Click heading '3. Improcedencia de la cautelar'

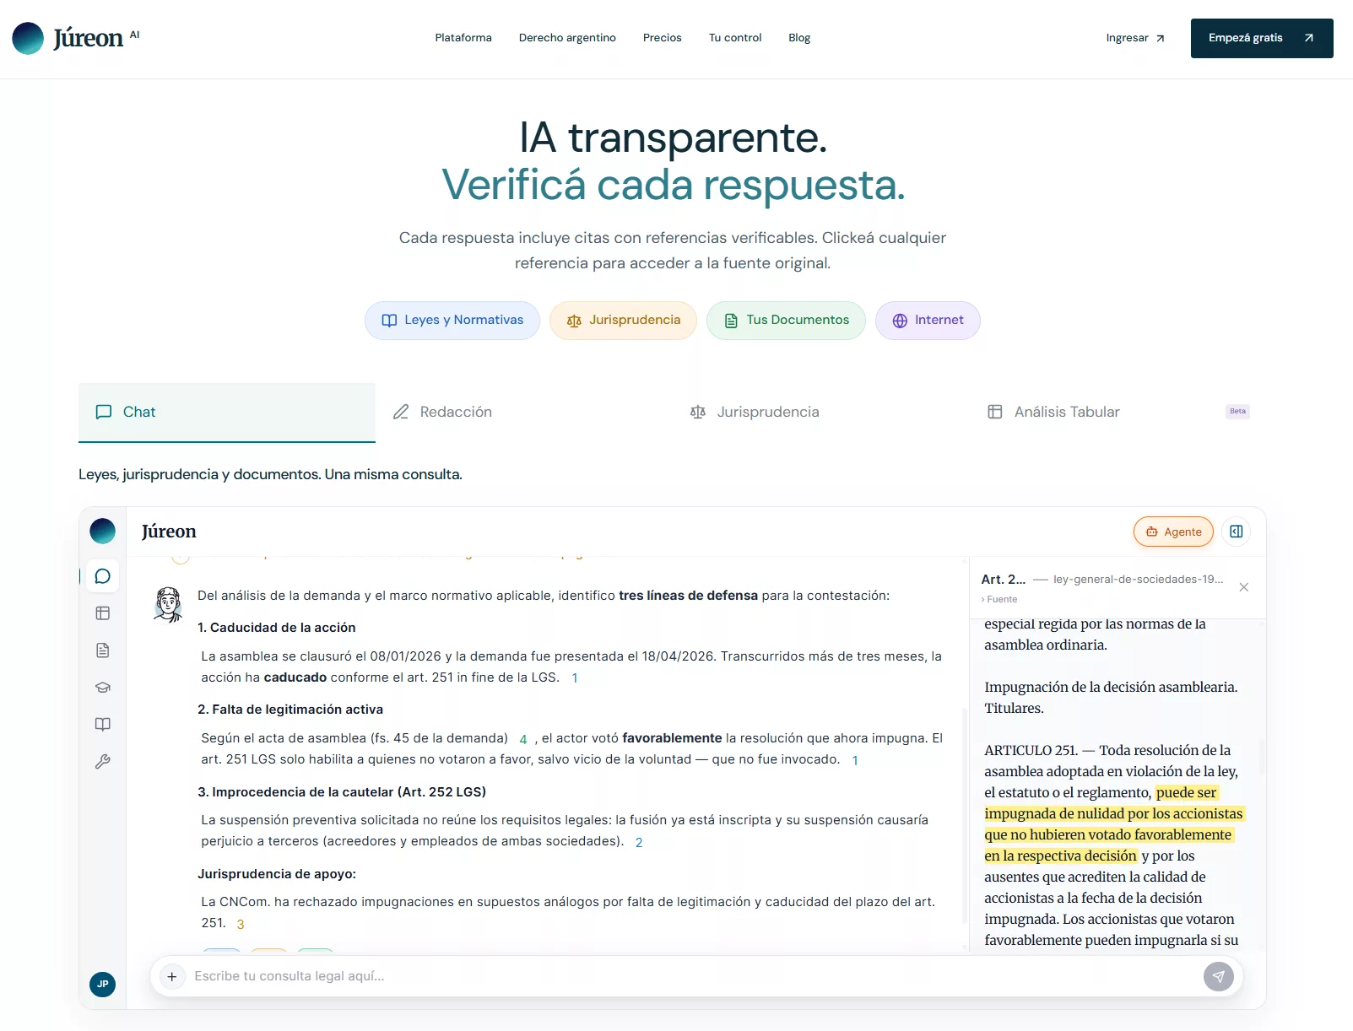pyautogui.click(x=342, y=792)
